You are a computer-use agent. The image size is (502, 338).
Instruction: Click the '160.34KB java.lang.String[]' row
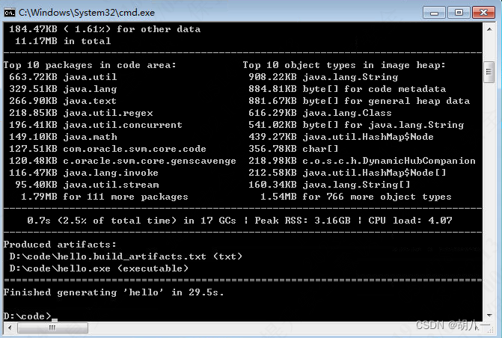pyautogui.click(x=329, y=185)
